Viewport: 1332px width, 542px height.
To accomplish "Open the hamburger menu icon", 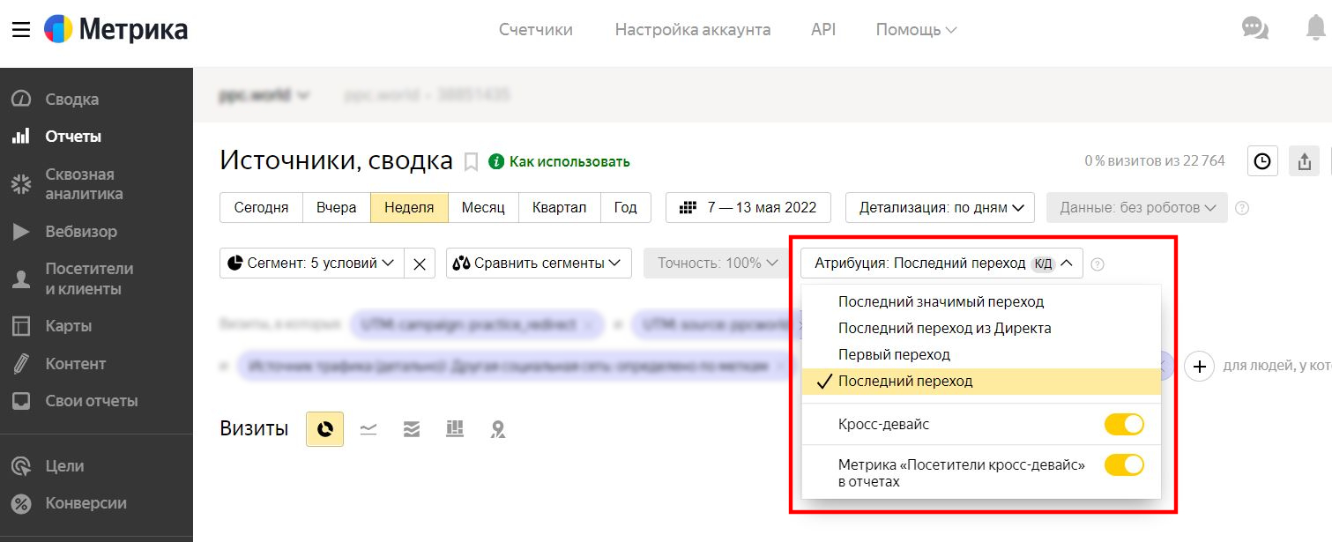I will pyautogui.click(x=21, y=29).
